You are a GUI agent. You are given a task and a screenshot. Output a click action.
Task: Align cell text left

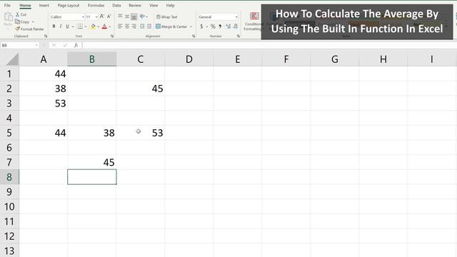pyautogui.click(x=120, y=26)
